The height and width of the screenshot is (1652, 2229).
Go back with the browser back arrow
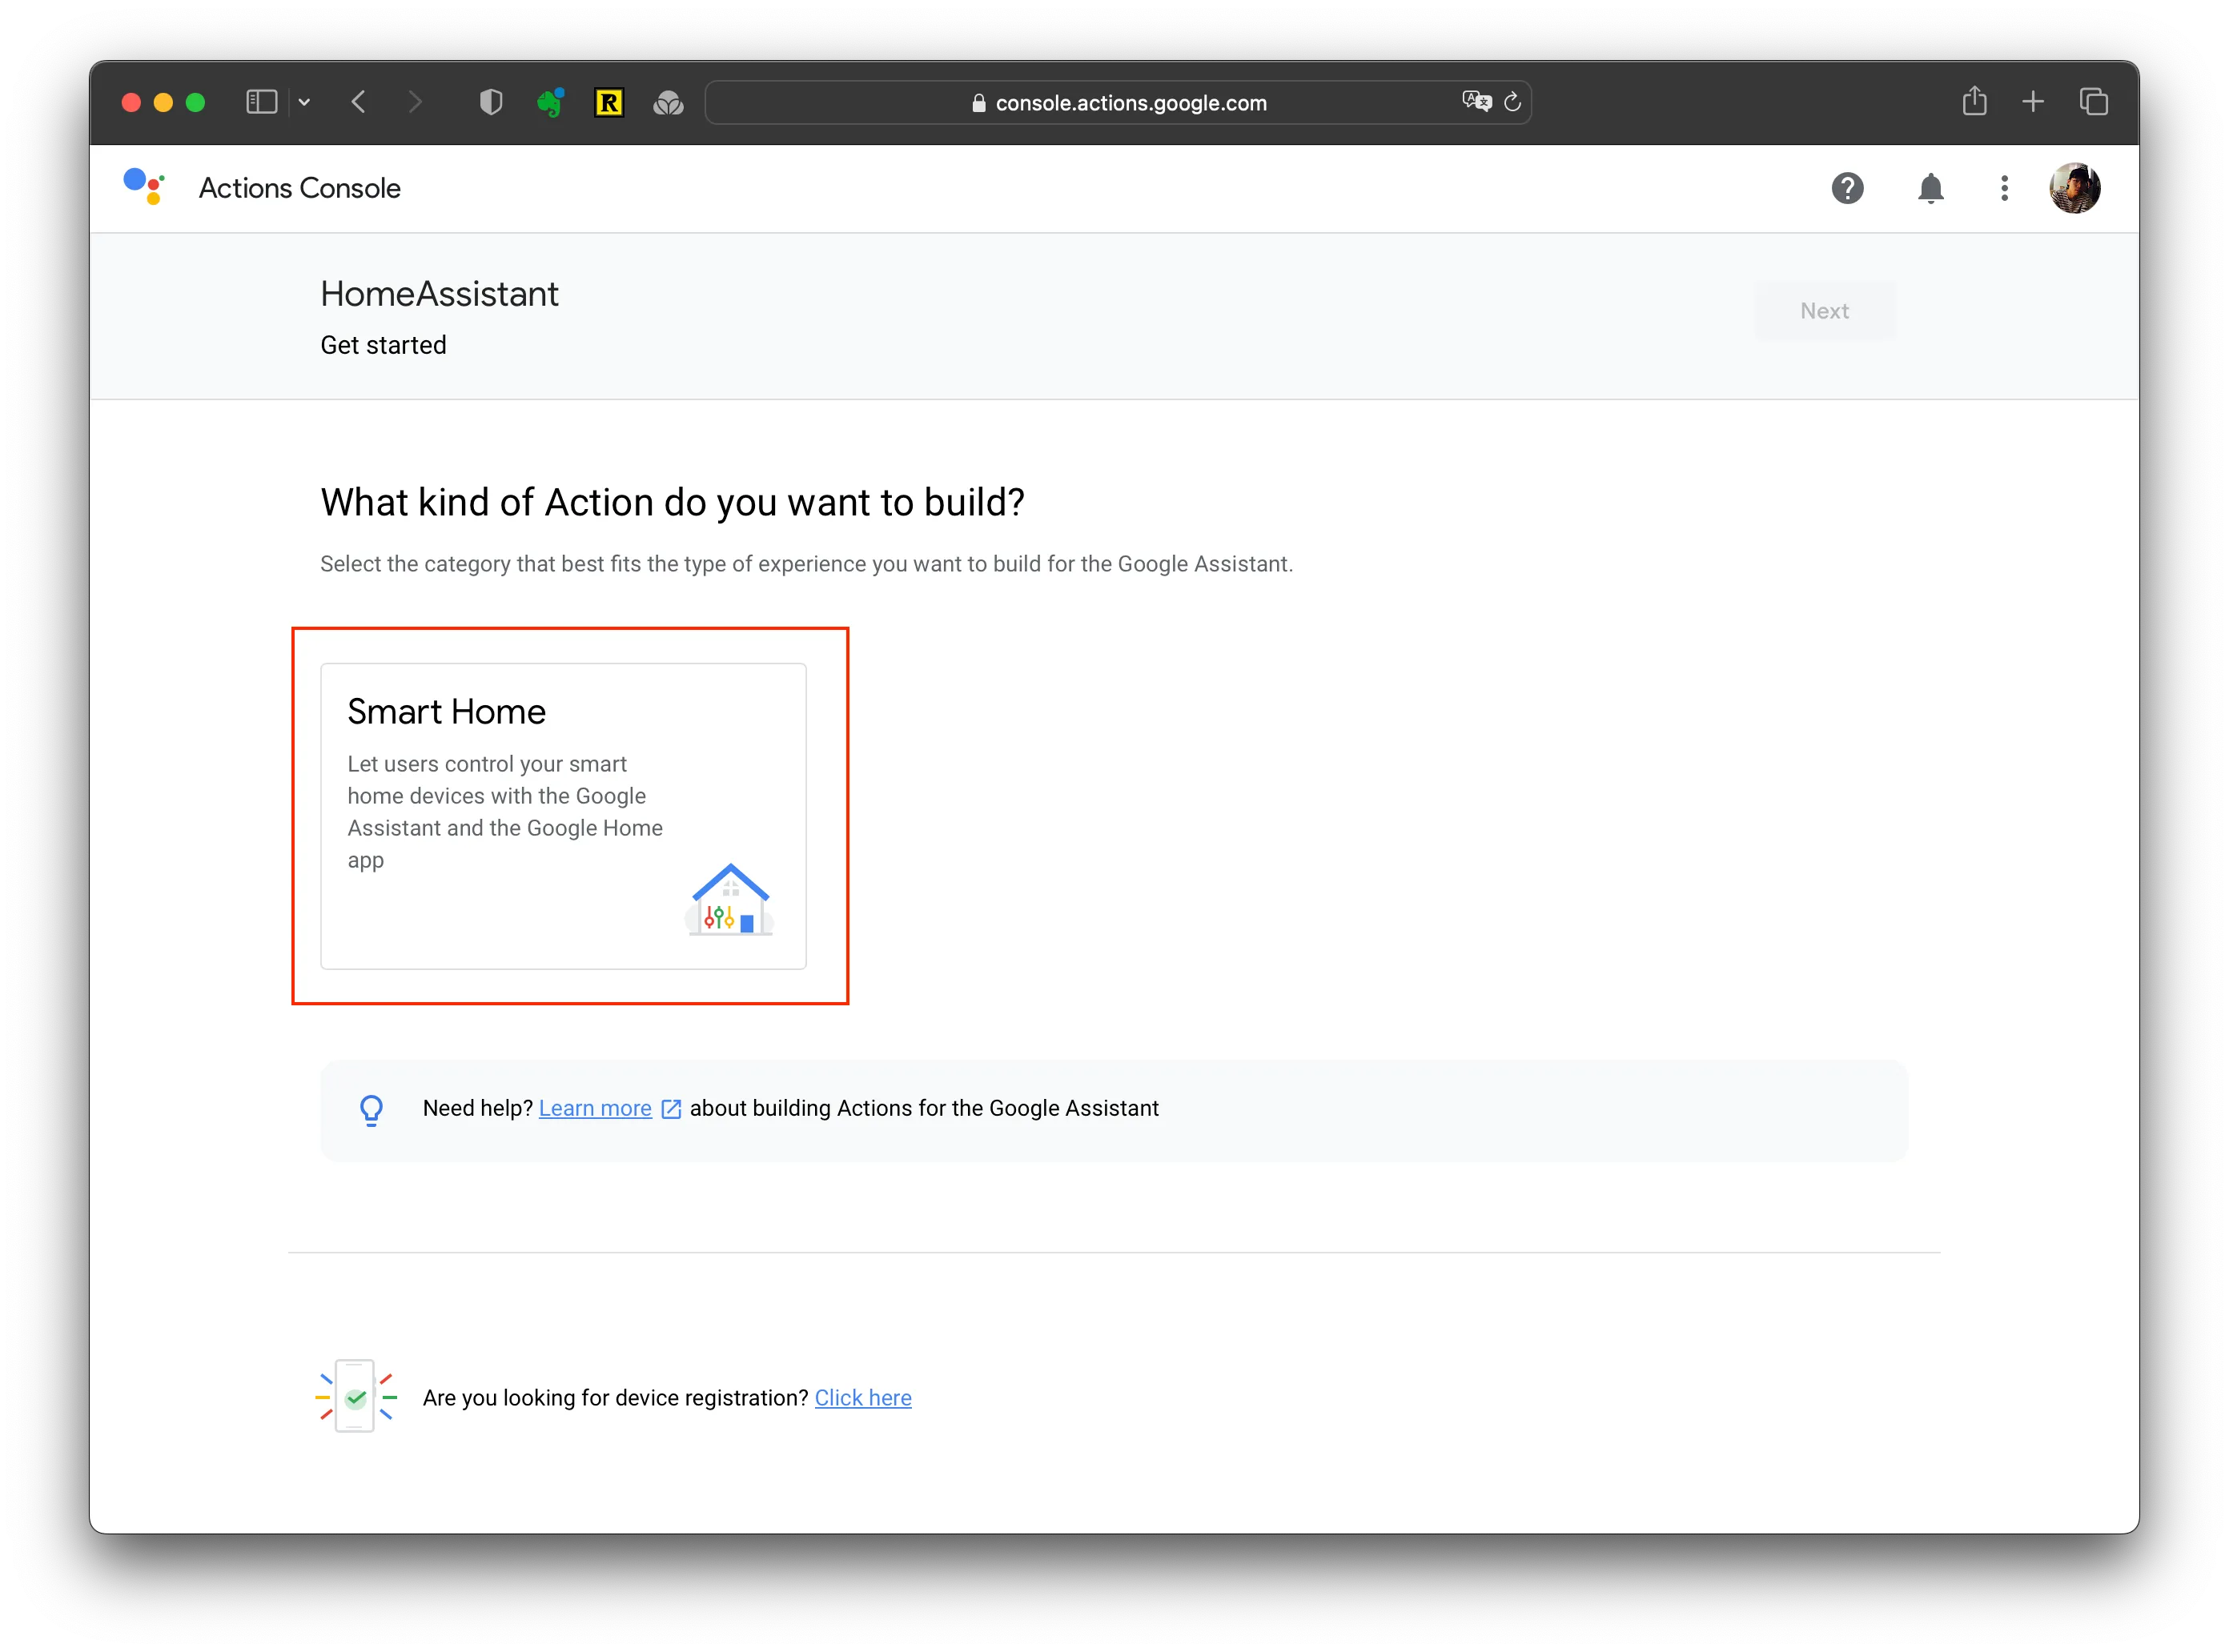pyautogui.click(x=359, y=102)
